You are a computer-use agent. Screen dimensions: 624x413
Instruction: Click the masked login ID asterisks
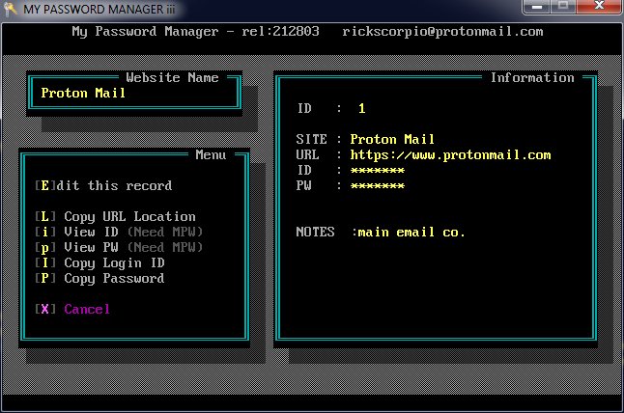coord(377,170)
